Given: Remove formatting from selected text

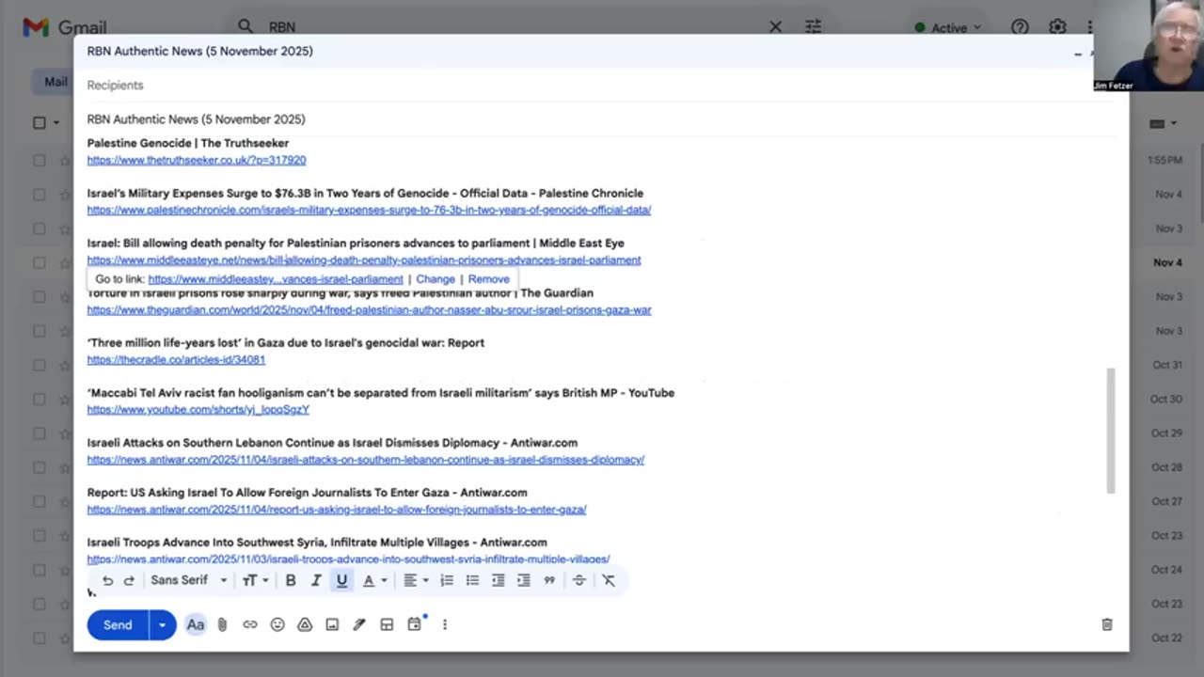Looking at the screenshot, I should tap(609, 580).
